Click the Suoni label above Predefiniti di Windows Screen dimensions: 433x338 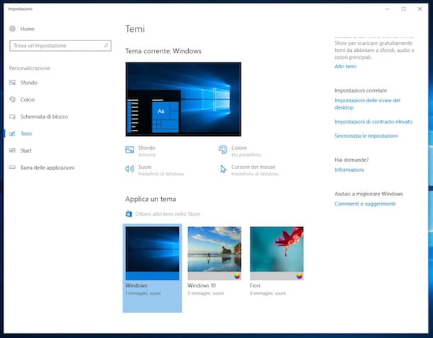click(145, 167)
